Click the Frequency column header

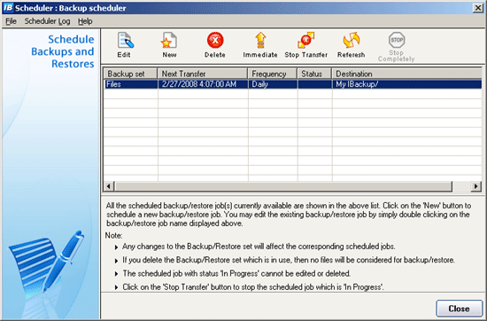click(273, 74)
